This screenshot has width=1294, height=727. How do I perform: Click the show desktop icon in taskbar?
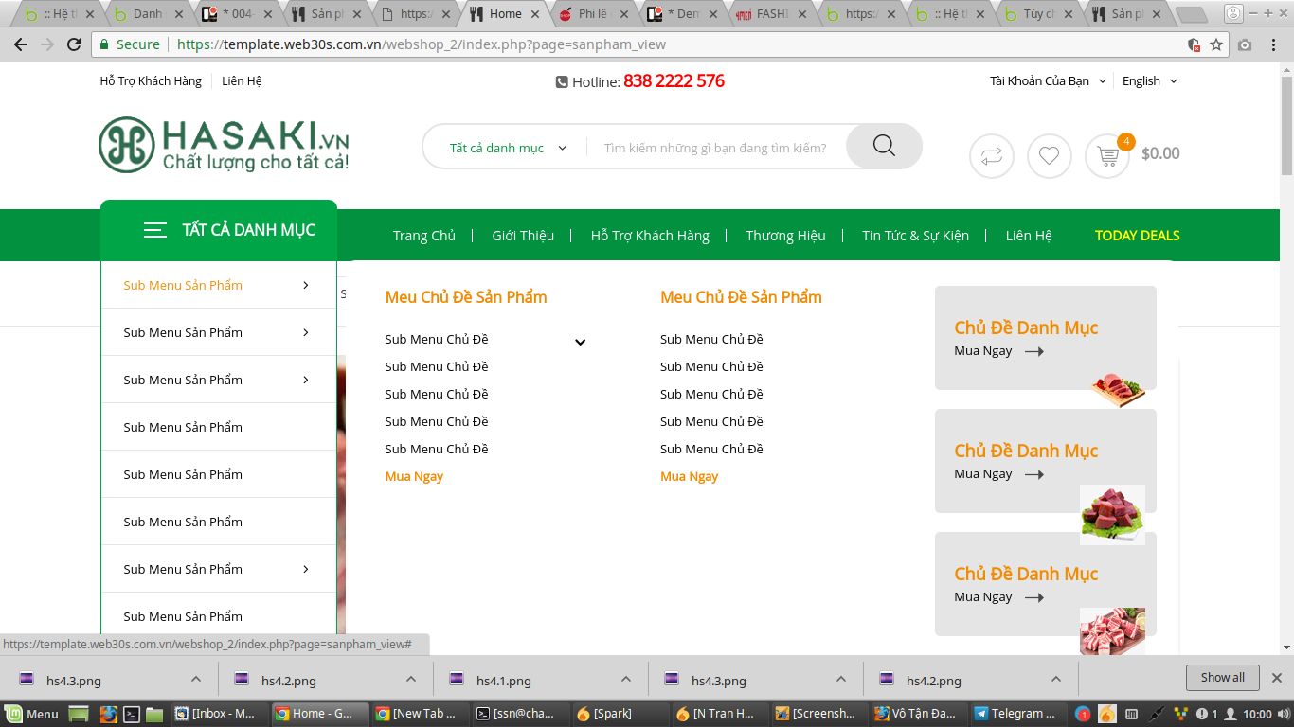(x=80, y=714)
